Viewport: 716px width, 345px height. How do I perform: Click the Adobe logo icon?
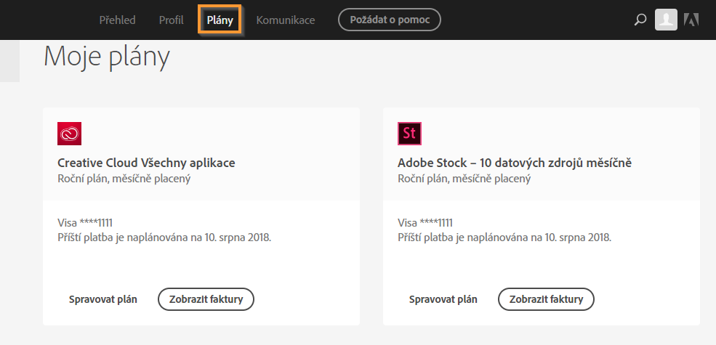coord(691,20)
